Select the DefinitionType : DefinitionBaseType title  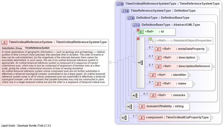click(163, 18)
